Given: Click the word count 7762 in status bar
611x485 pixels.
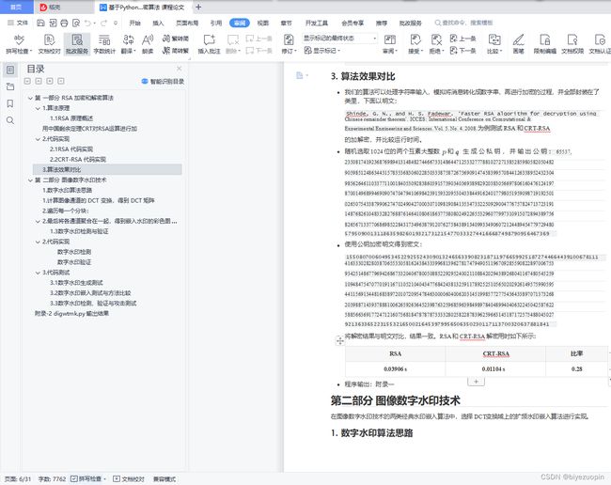Looking at the screenshot, I should click(52, 478).
